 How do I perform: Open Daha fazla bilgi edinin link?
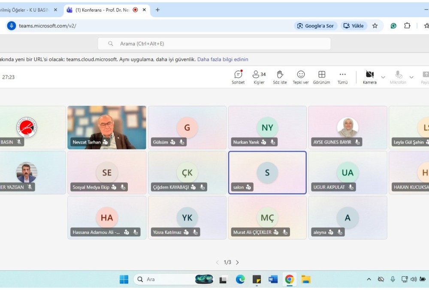click(223, 59)
